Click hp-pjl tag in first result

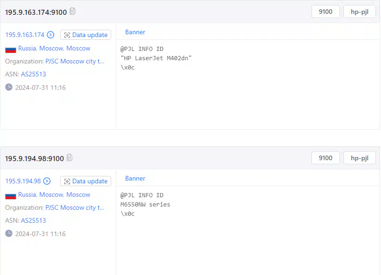pos(359,12)
